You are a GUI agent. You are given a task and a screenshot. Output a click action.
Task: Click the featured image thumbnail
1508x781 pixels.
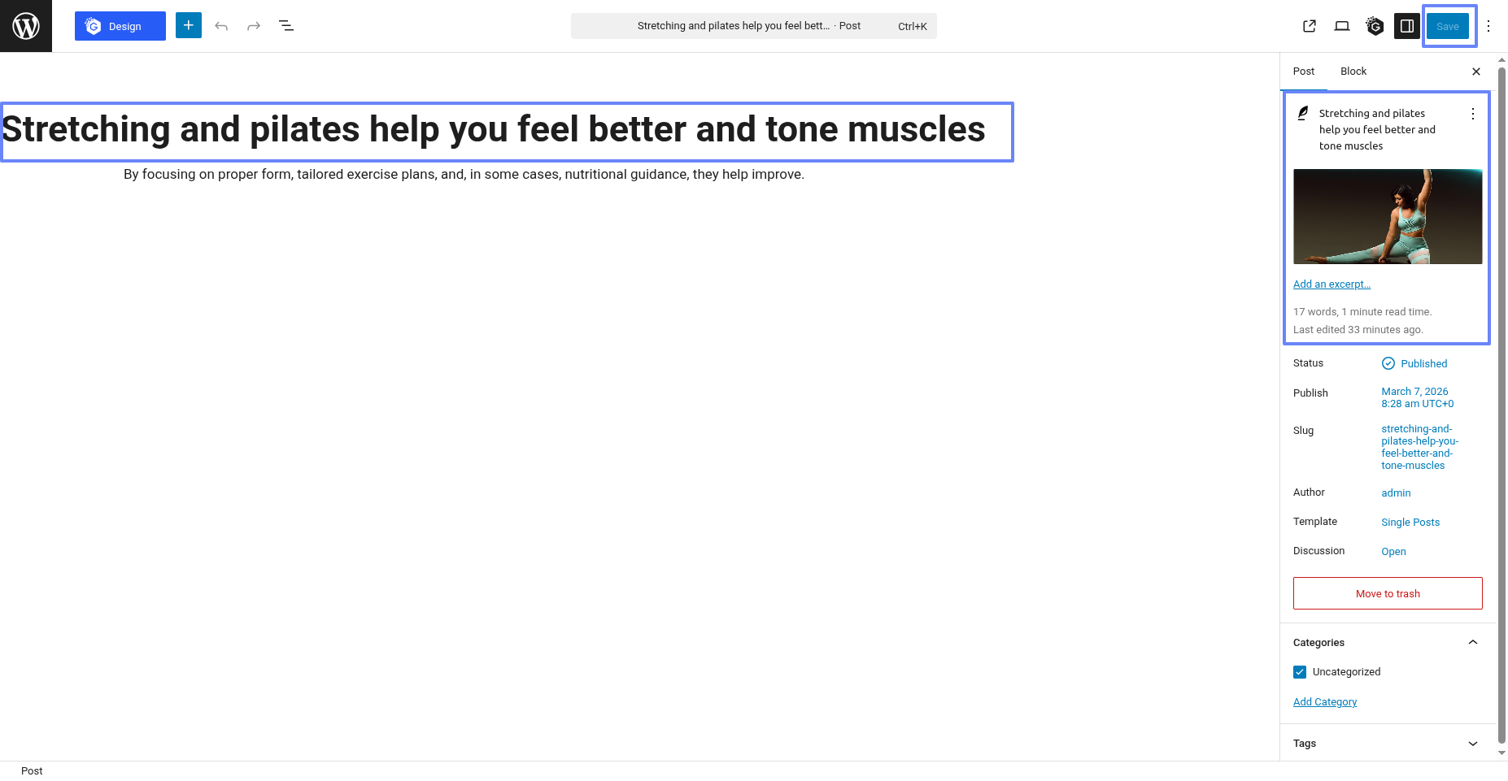[x=1388, y=216]
